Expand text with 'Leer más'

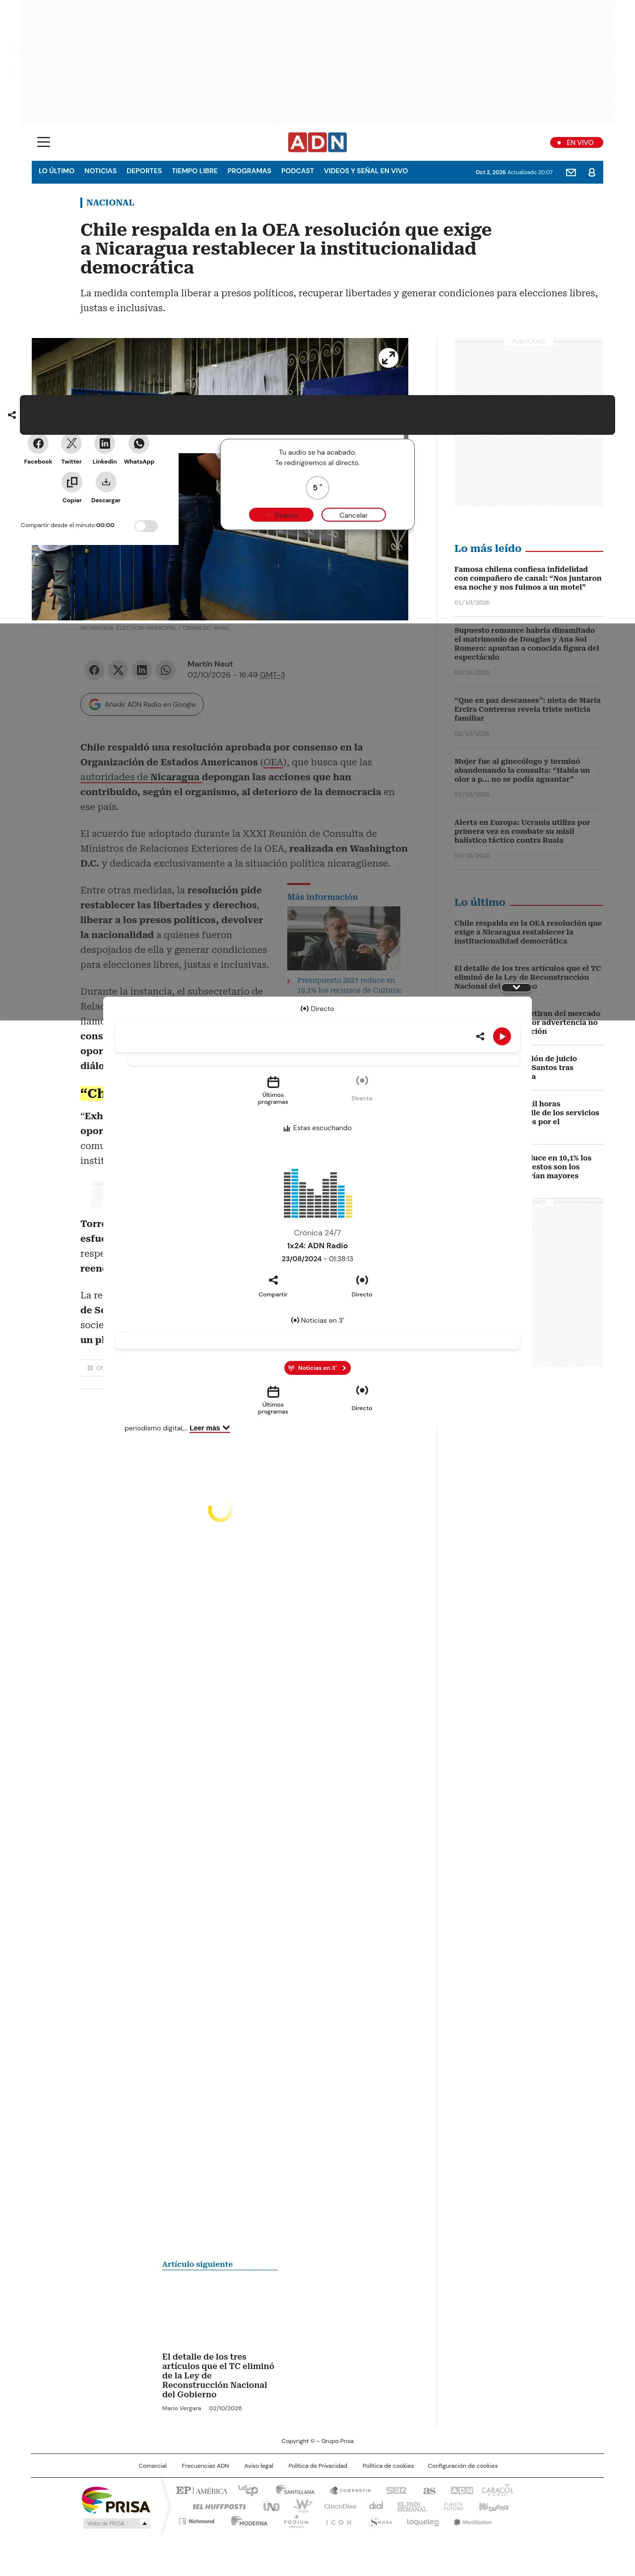click(210, 1428)
